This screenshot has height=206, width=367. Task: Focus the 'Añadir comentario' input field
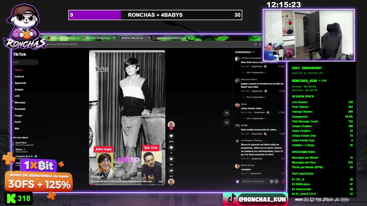coord(254,181)
